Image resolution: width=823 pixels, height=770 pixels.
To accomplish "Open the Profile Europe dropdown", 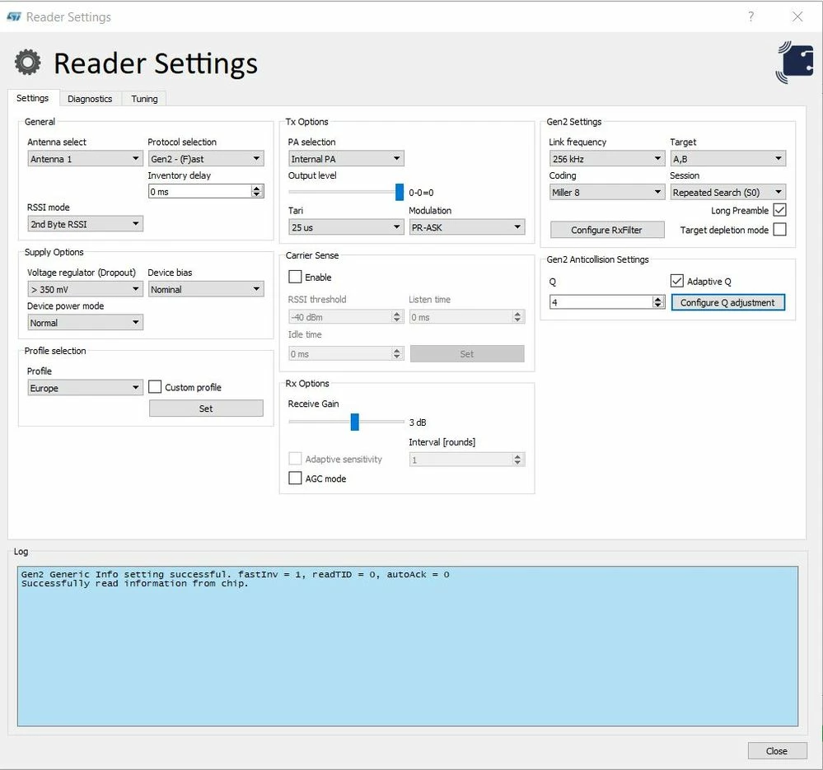I will 85,388.
